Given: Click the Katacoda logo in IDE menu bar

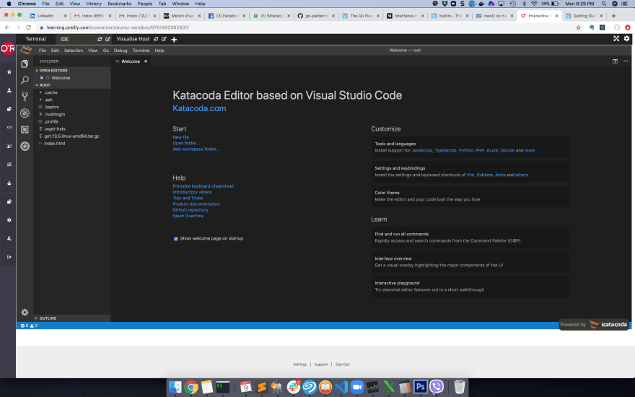Looking at the screenshot, I should 26,50.
